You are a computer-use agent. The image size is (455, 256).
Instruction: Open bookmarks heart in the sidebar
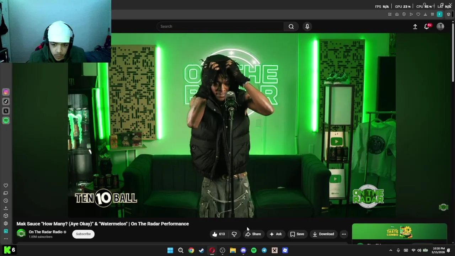[6, 186]
